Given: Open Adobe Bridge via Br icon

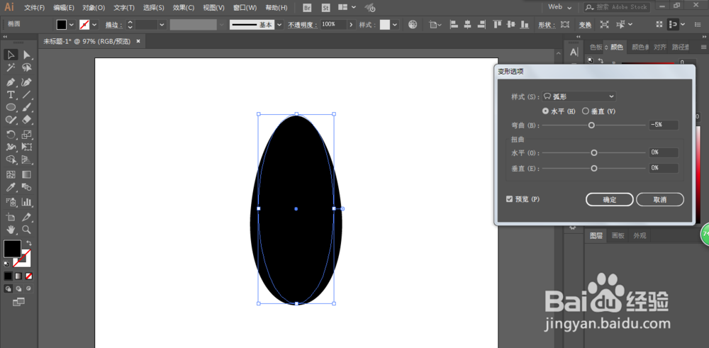Looking at the screenshot, I should (308, 7).
